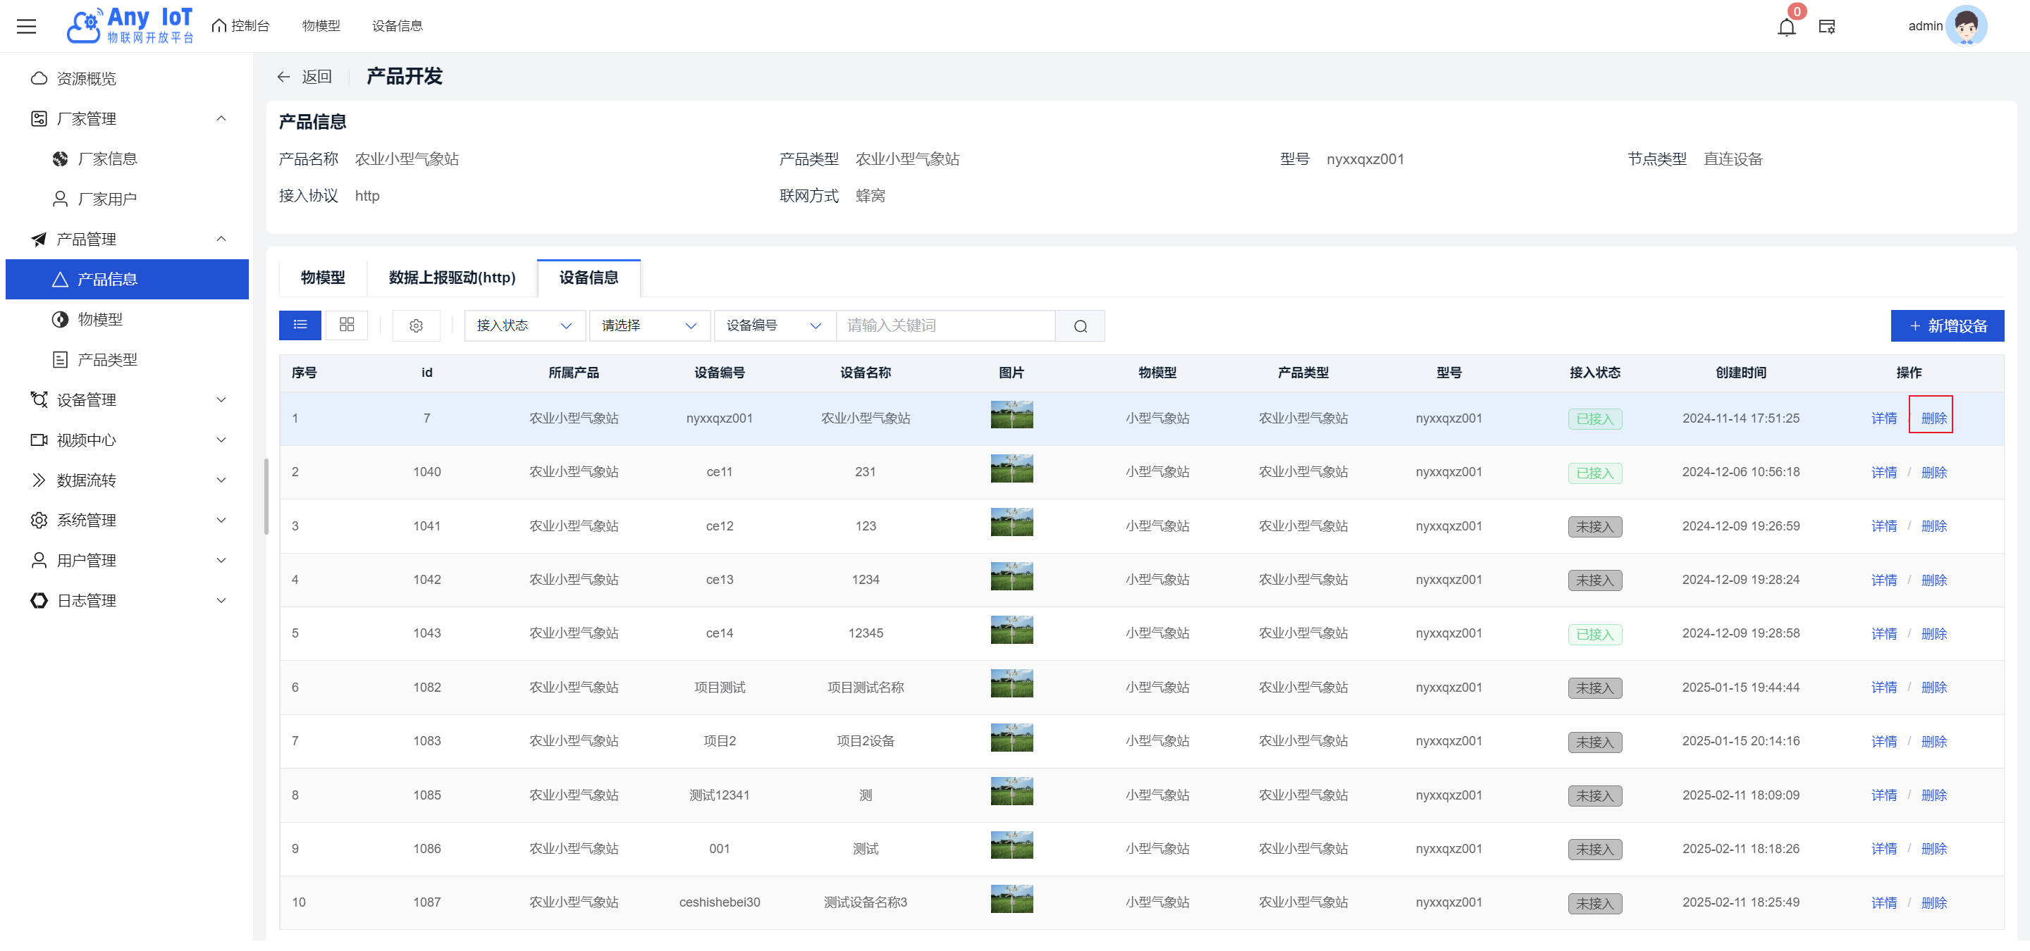Image resolution: width=2030 pixels, height=951 pixels.
Task: Open 详情 for device ce14
Action: click(x=1883, y=634)
